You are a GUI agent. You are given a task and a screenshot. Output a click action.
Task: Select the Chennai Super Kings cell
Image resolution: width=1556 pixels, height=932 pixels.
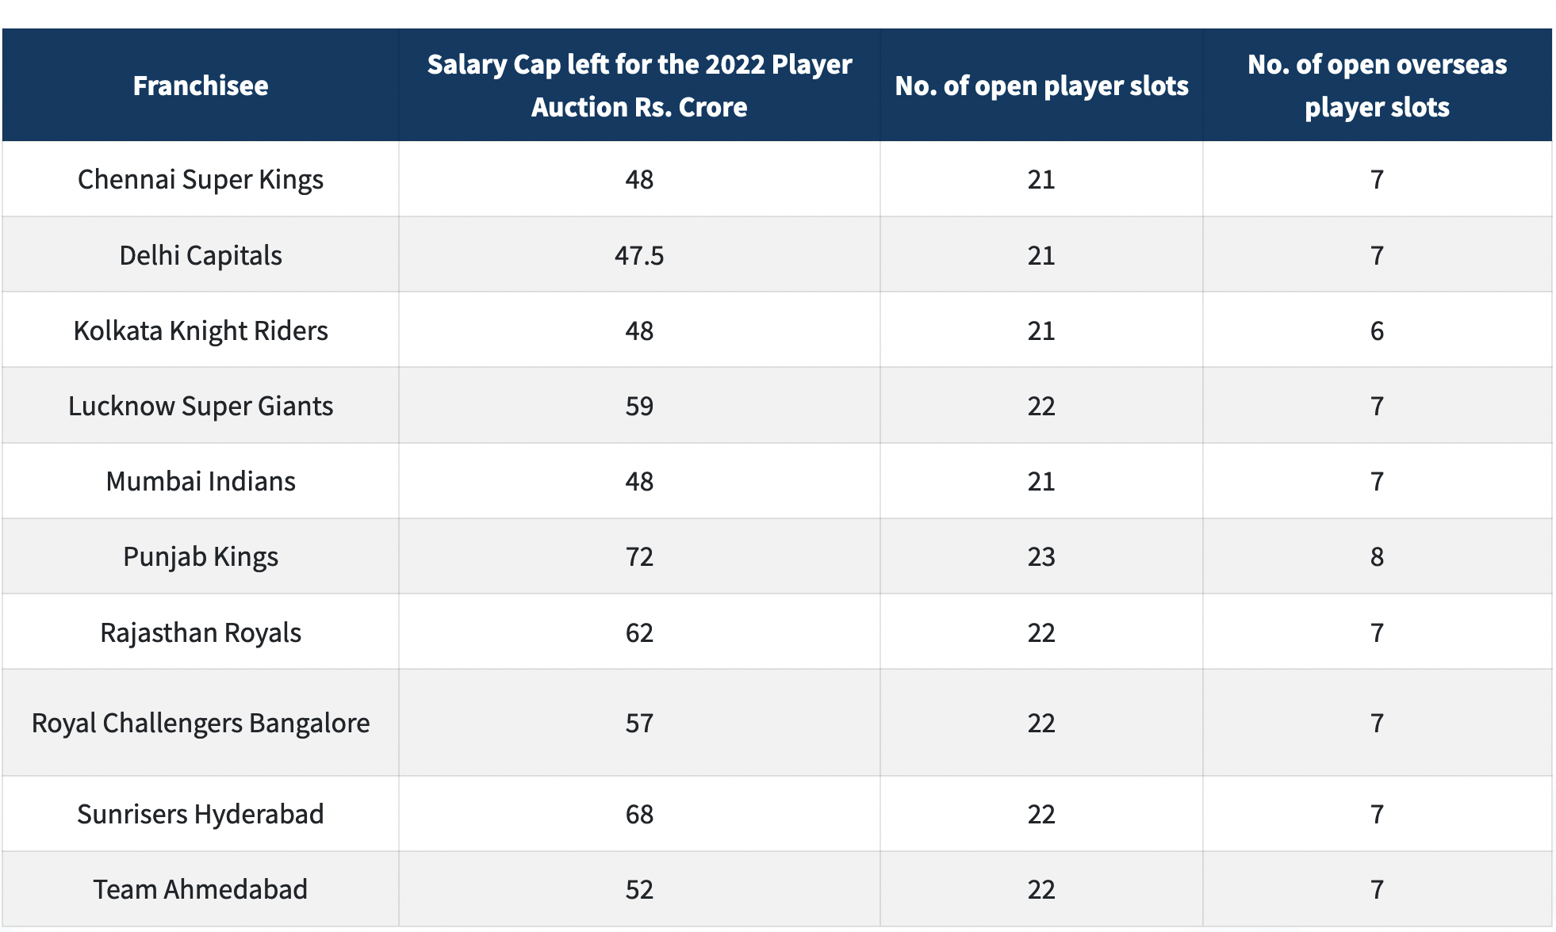(200, 180)
